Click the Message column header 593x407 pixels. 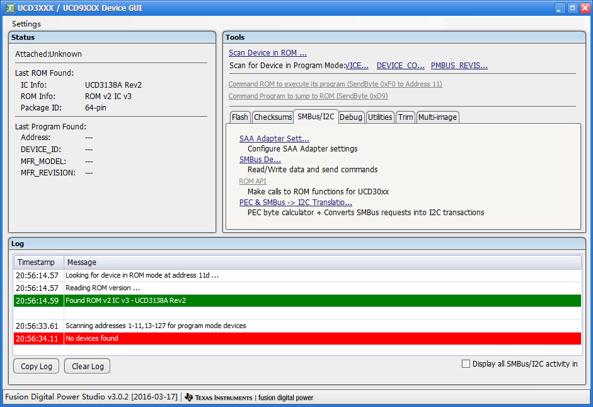322,262
